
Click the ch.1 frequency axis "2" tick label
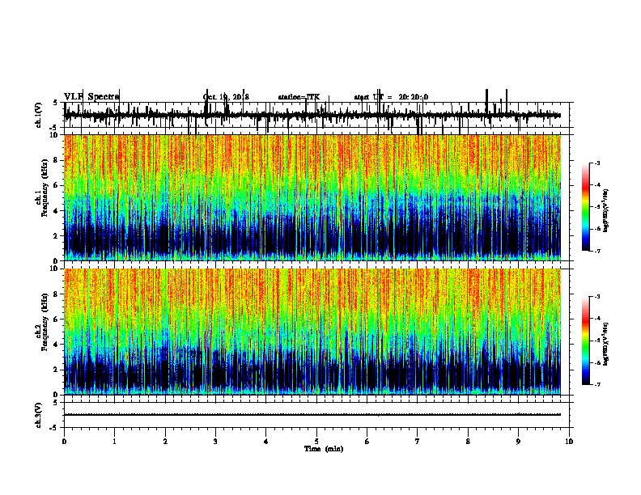[57, 235]
